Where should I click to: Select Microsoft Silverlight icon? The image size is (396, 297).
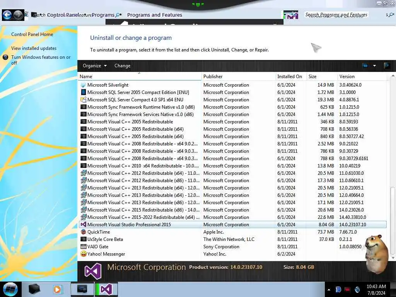click(83, 85)
